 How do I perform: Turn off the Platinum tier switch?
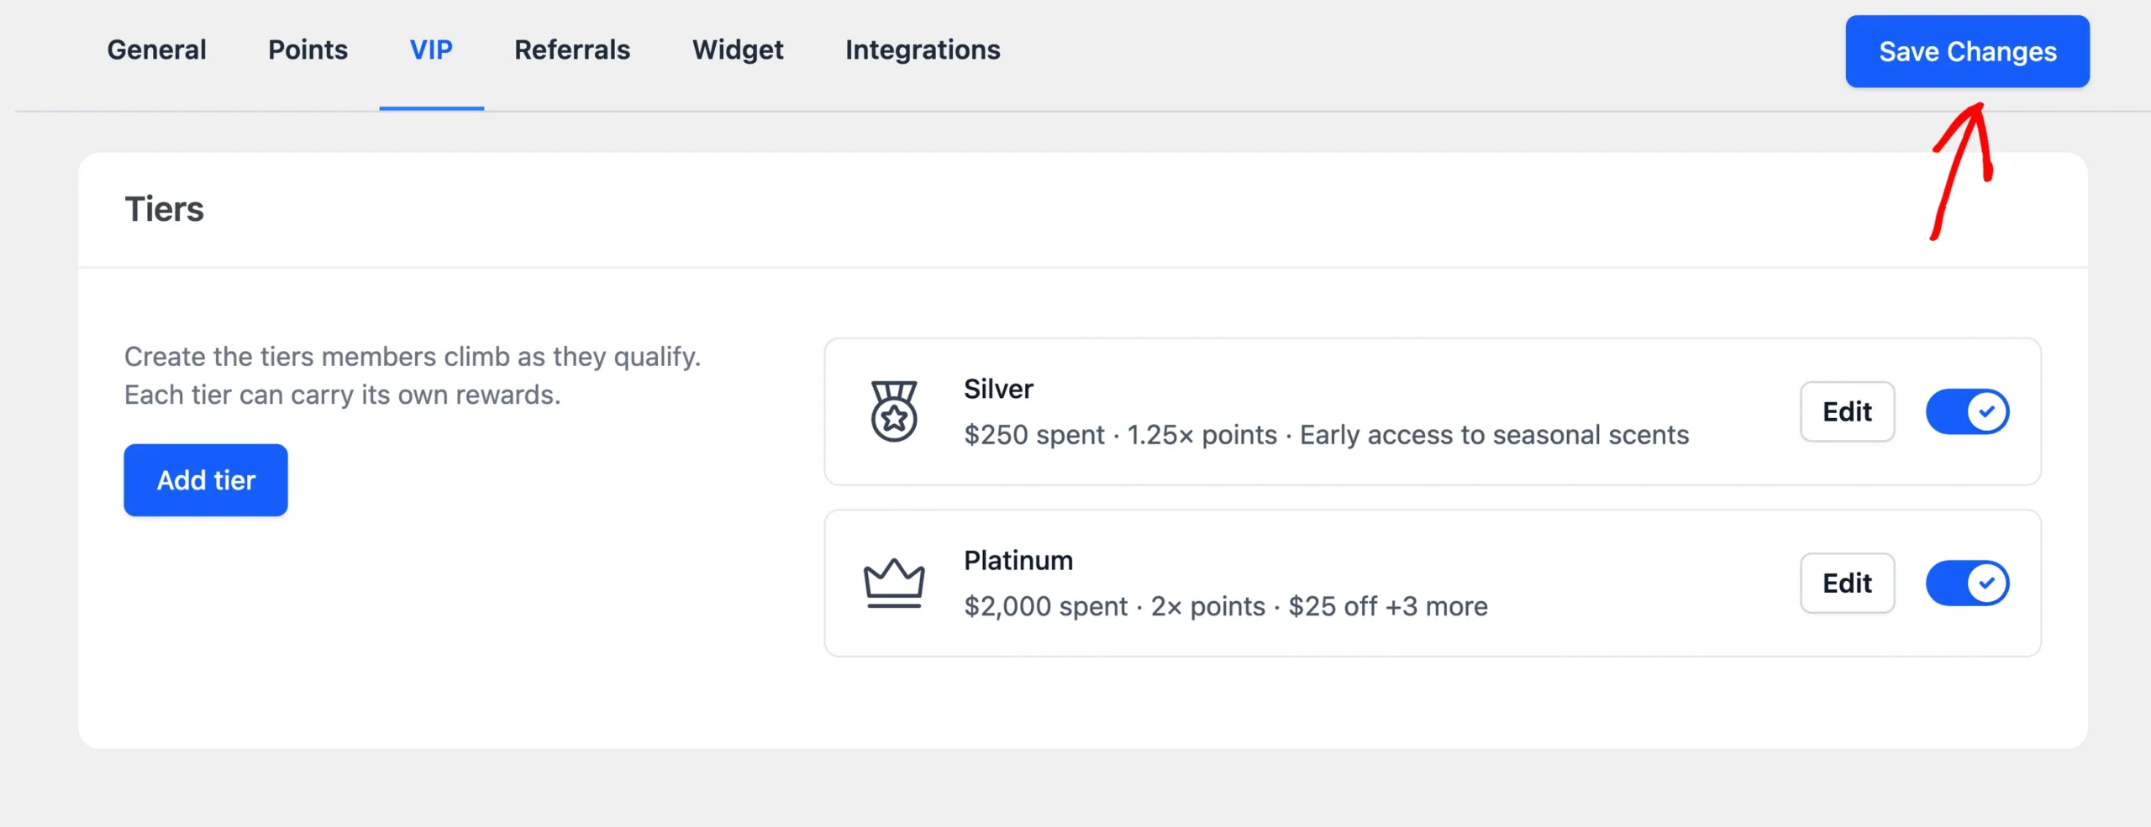[x=1967, y=583]
